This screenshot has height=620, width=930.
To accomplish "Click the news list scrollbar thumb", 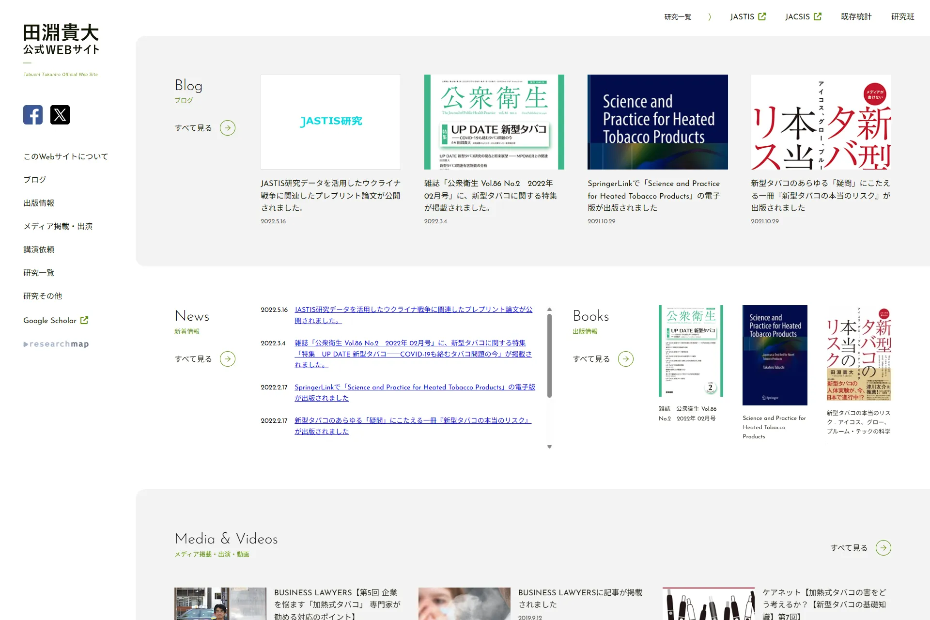I will coord(549,356).
